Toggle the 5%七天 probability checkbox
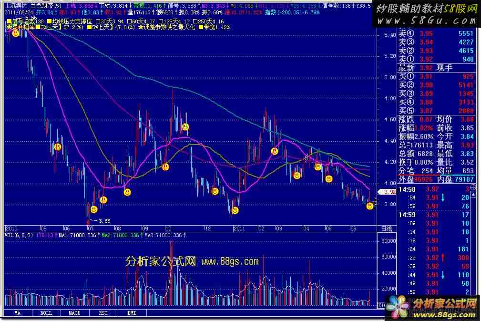The height and width of the screenshot is (322, 481). click(x=89, y=27)
